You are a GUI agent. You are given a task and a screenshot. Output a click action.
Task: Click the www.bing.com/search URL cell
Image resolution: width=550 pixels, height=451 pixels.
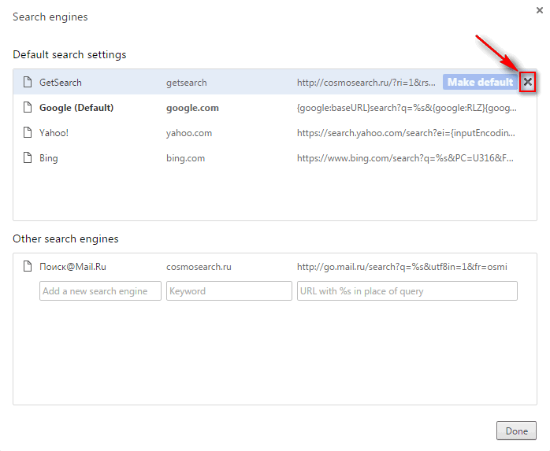(x=405, y=158)
